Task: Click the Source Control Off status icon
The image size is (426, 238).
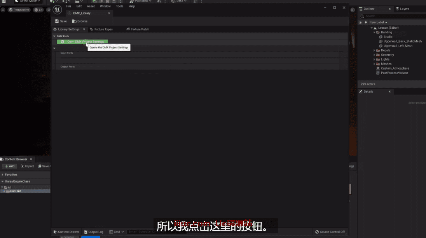Action: click(x=330, y=232)
